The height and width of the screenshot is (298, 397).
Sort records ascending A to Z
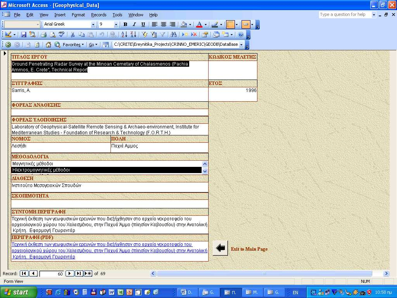point(124,35)
